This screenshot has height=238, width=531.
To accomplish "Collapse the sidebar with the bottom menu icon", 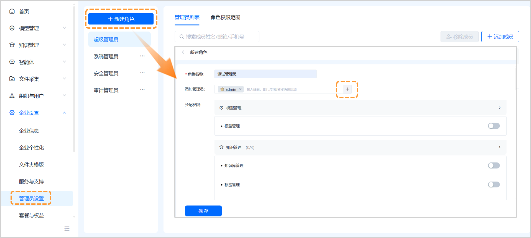I will (67, 229).
